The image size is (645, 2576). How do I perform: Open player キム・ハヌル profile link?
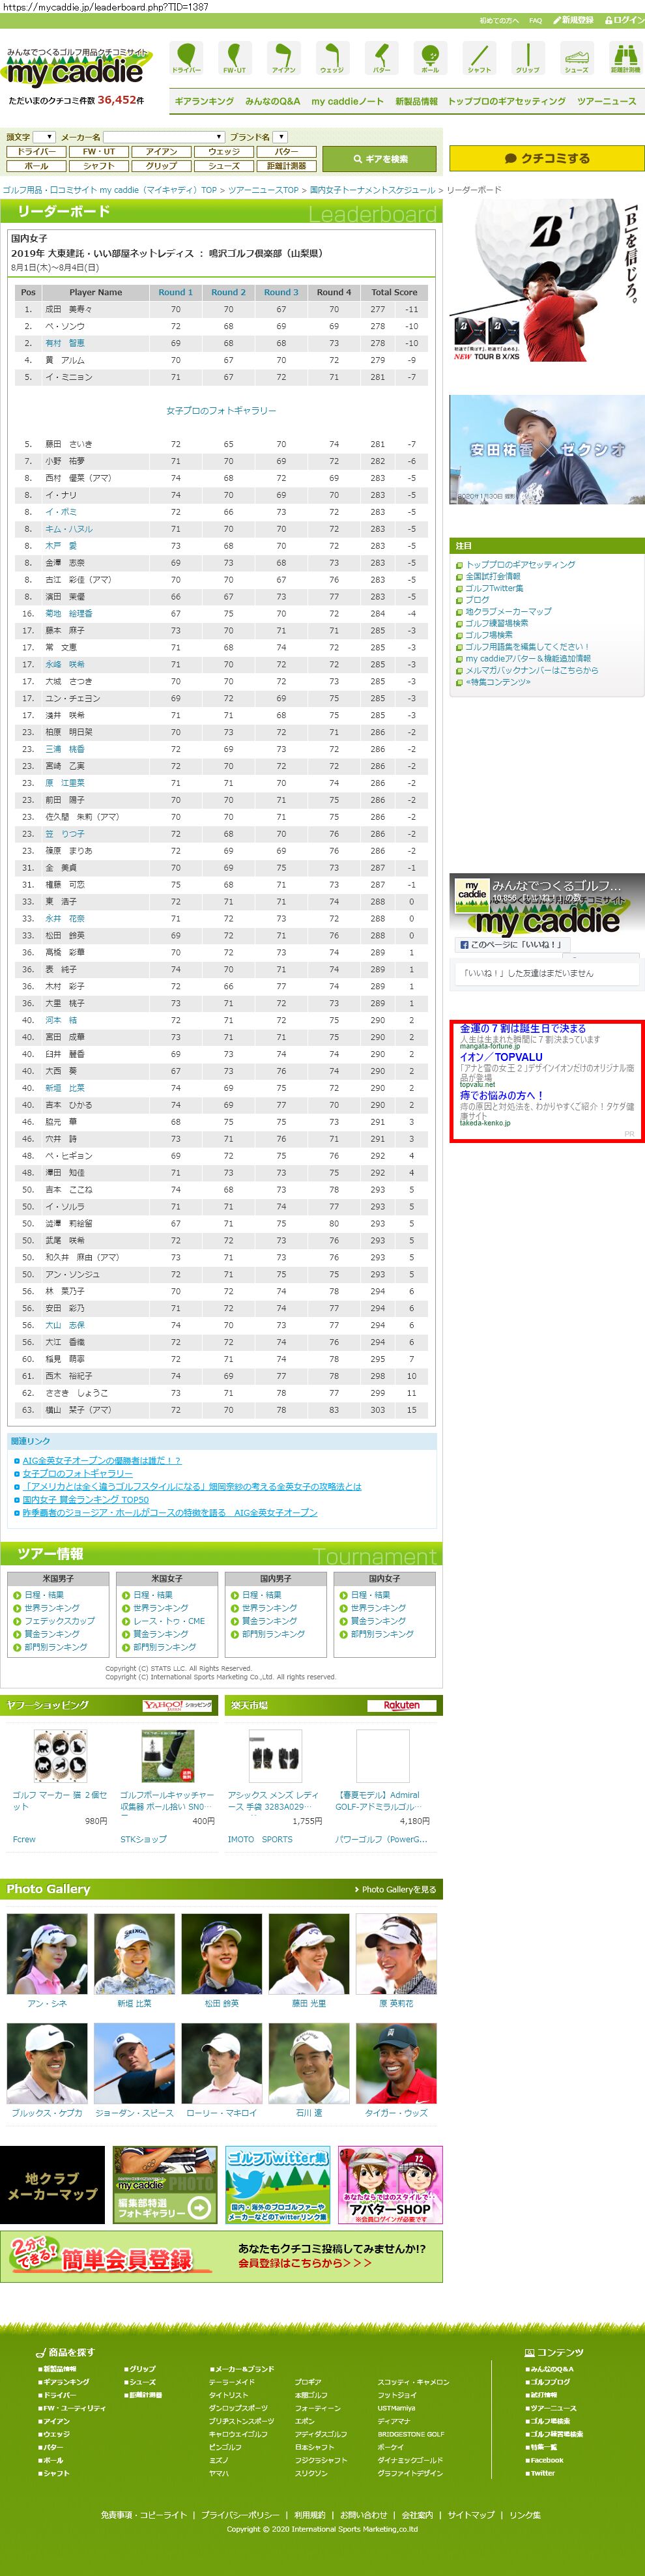[x=69, y=529]
